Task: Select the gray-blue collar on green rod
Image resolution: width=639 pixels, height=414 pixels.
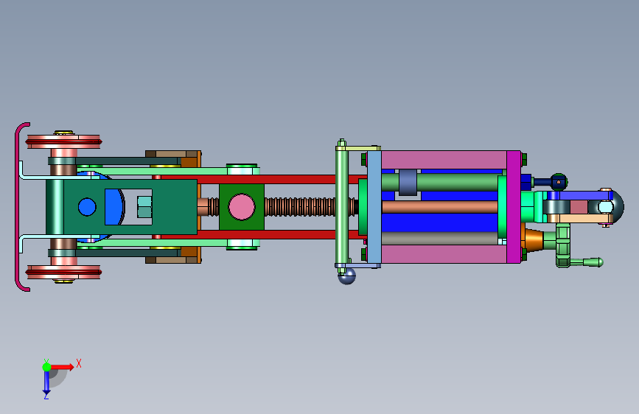Action: click(x=408, y=182)
